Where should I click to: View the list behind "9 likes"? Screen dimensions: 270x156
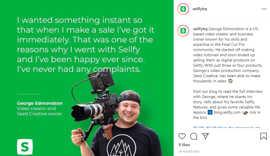184,145
